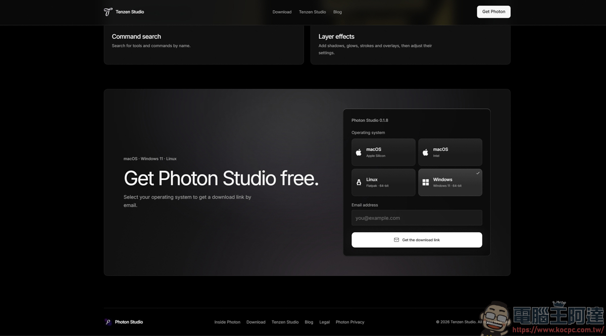Select macOS Intel option

(450, 152)
